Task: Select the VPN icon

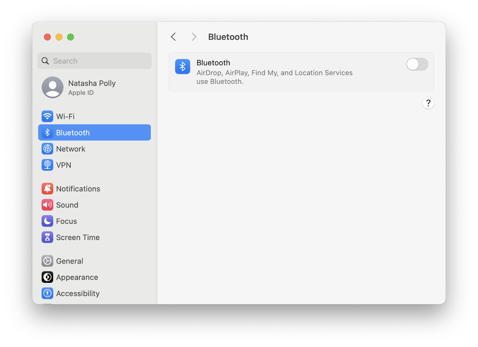Action: point(47,165)
